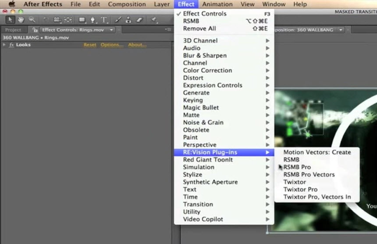Reset the Looks effect
The height and width of the screenshot is (244, 377).
click(90, 45)
